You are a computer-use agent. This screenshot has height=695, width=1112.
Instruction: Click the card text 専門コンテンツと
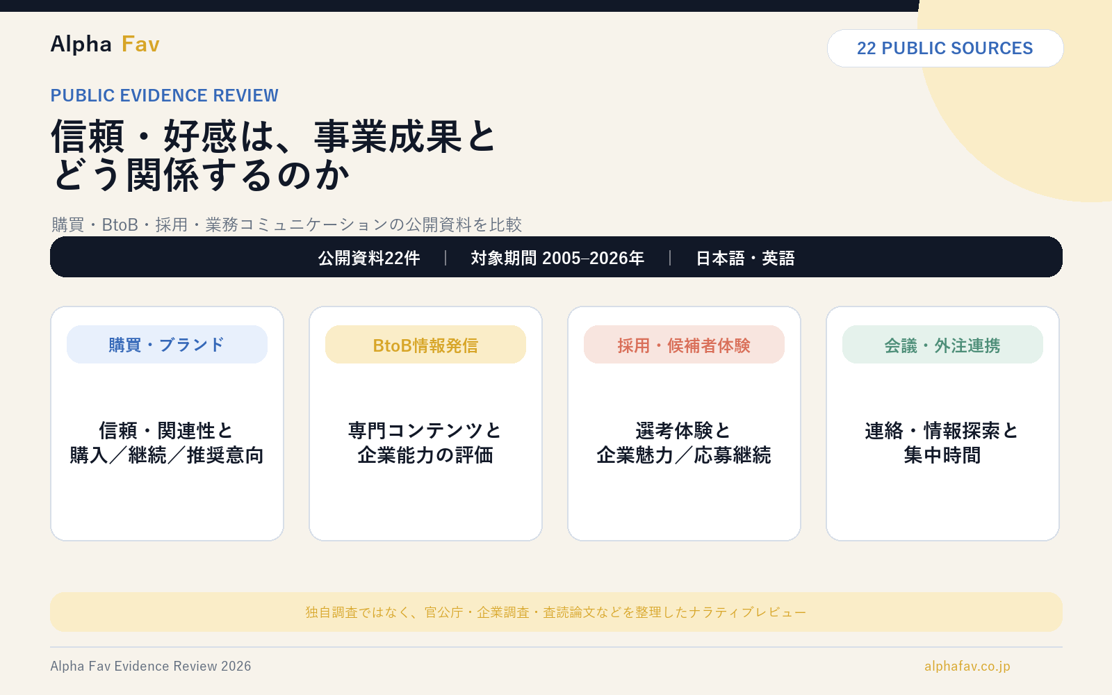pyautogui.click(x=425, y=430)
